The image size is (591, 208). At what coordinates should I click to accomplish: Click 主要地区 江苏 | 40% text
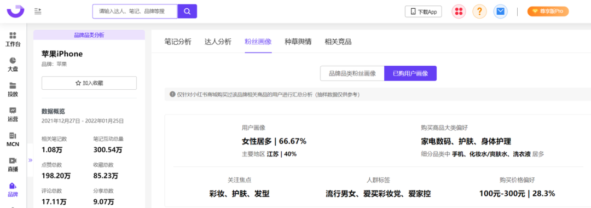pyautogui.click(x=269, y=154)
